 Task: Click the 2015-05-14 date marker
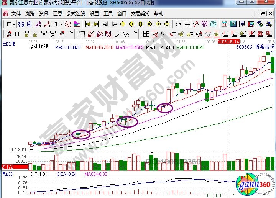click(229, 41)
